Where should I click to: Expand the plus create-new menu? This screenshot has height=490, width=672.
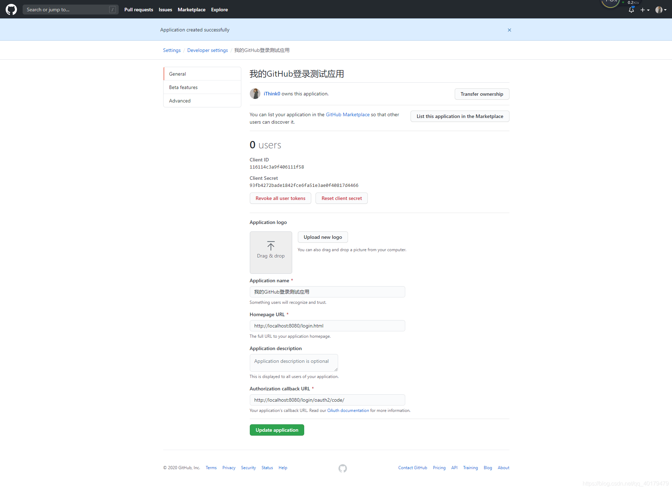pyautogui.click(x=645, y=10)
